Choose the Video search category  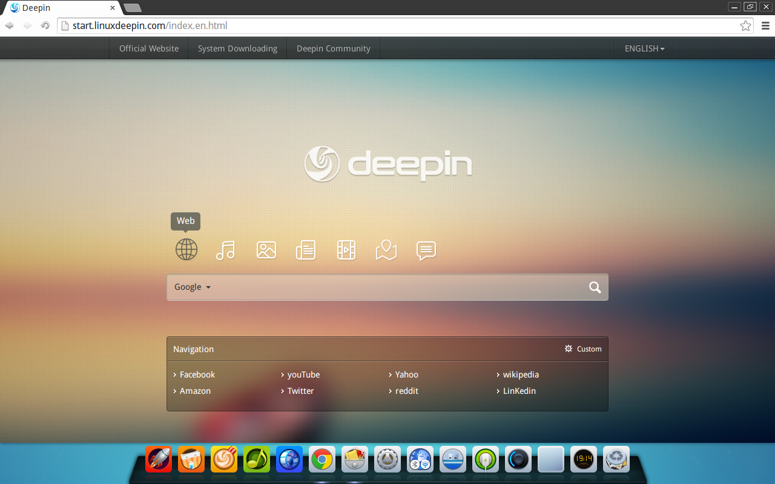click(346, 249)
